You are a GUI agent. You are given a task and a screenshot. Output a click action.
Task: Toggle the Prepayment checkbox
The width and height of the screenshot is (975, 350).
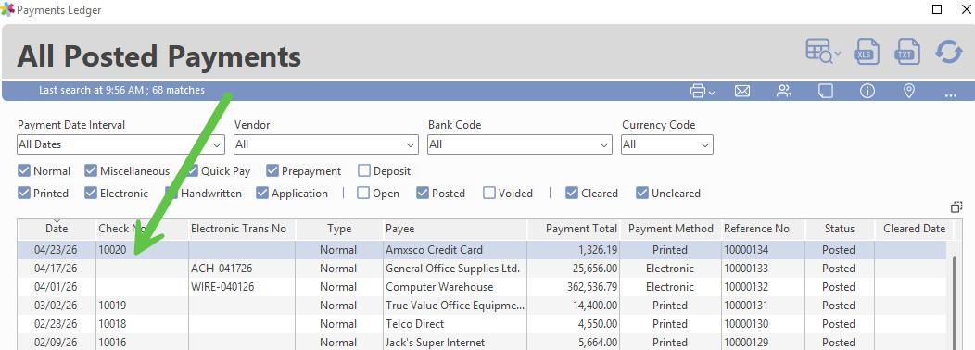[272, 171]
